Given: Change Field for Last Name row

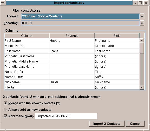Looking at the screenshot, I should [x=117, y=51].
